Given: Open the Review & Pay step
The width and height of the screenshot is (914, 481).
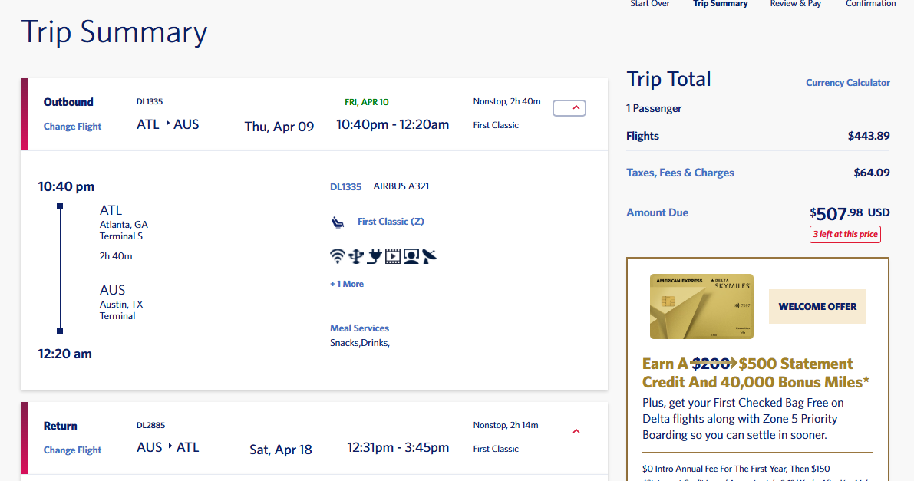Looking at the screenshot, I should 795,4.
